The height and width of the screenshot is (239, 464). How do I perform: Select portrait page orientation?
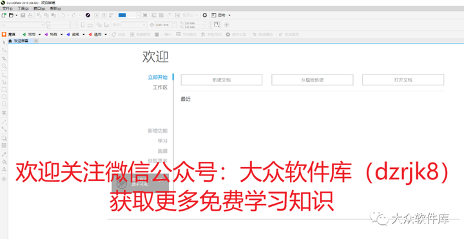(x=83, y=25)
